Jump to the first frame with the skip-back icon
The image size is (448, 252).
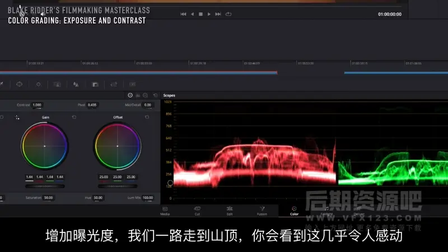point(183,14)
